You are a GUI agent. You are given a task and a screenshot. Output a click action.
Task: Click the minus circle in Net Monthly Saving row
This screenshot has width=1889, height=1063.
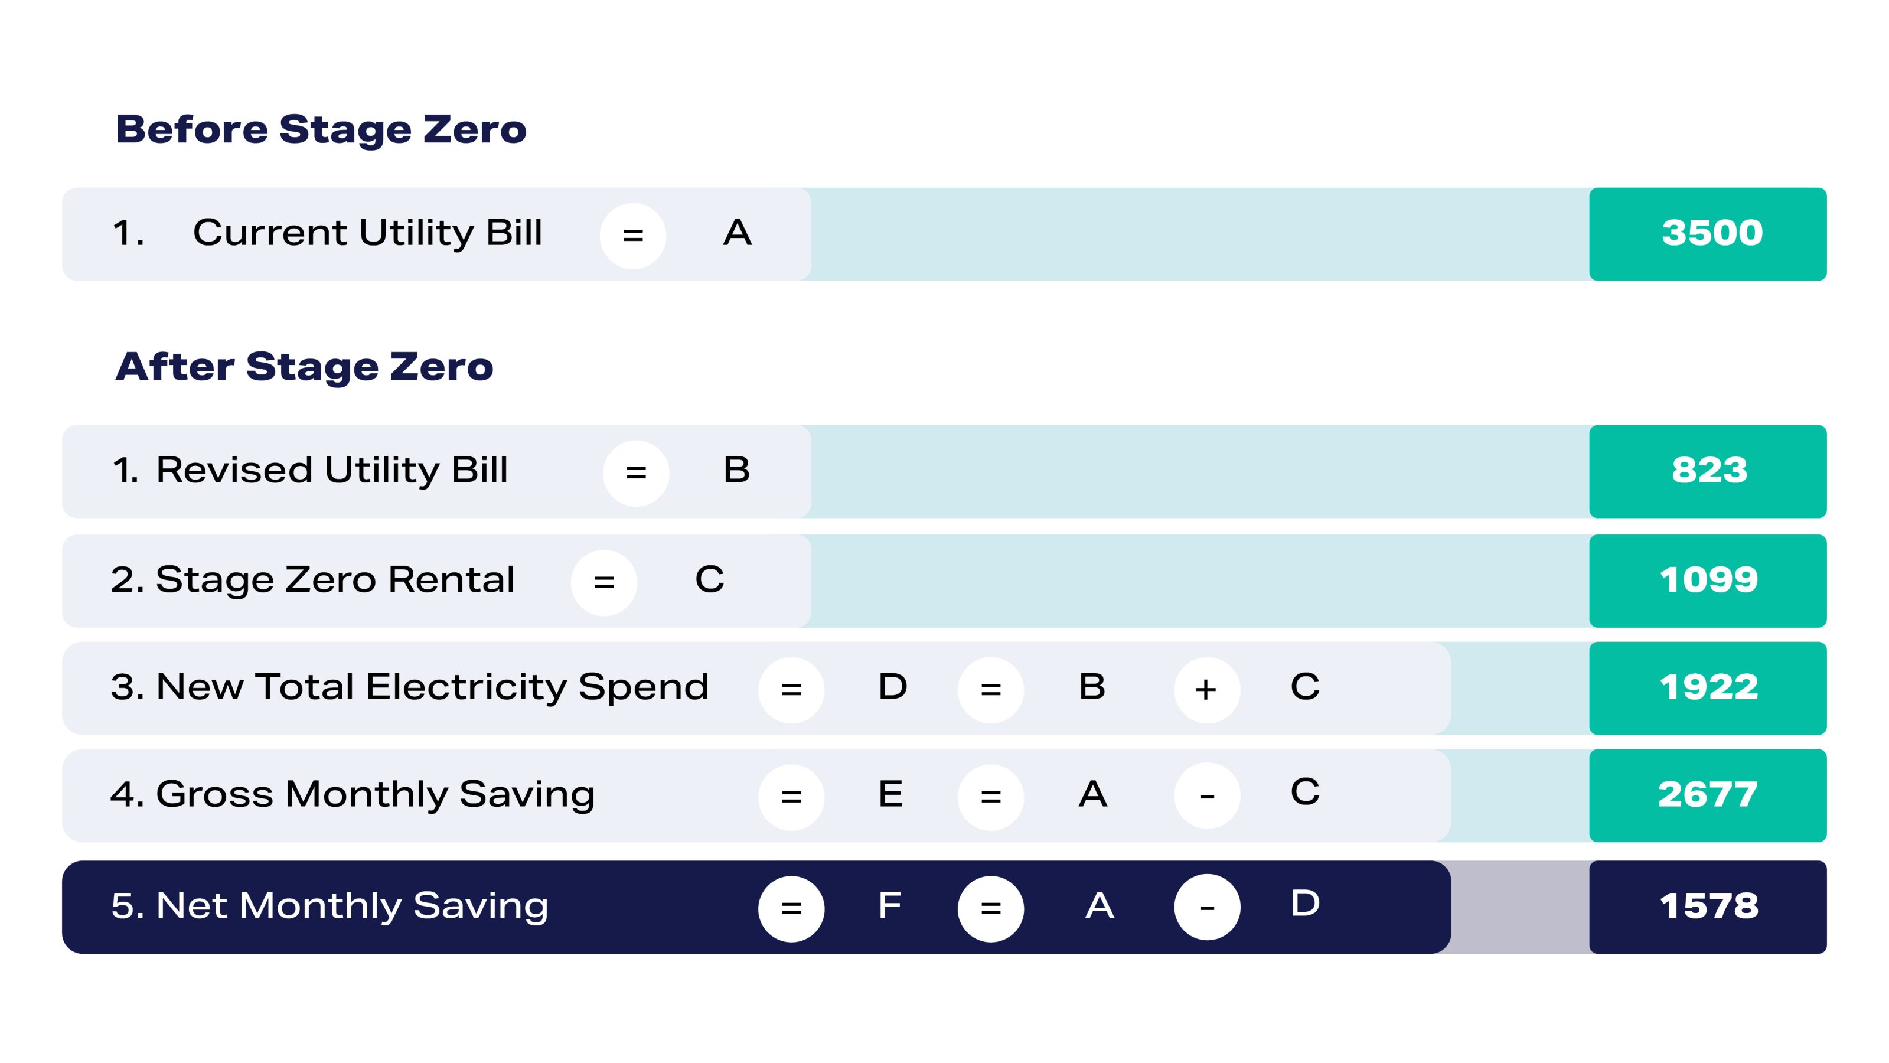pos(1206,908)
